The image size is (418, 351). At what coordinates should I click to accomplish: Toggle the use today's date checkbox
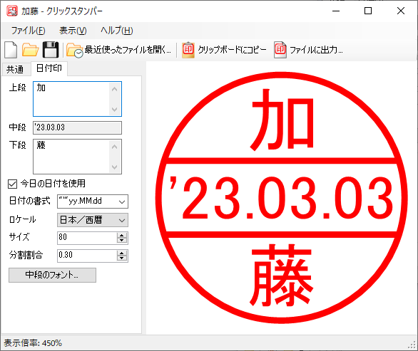[13, 184]
